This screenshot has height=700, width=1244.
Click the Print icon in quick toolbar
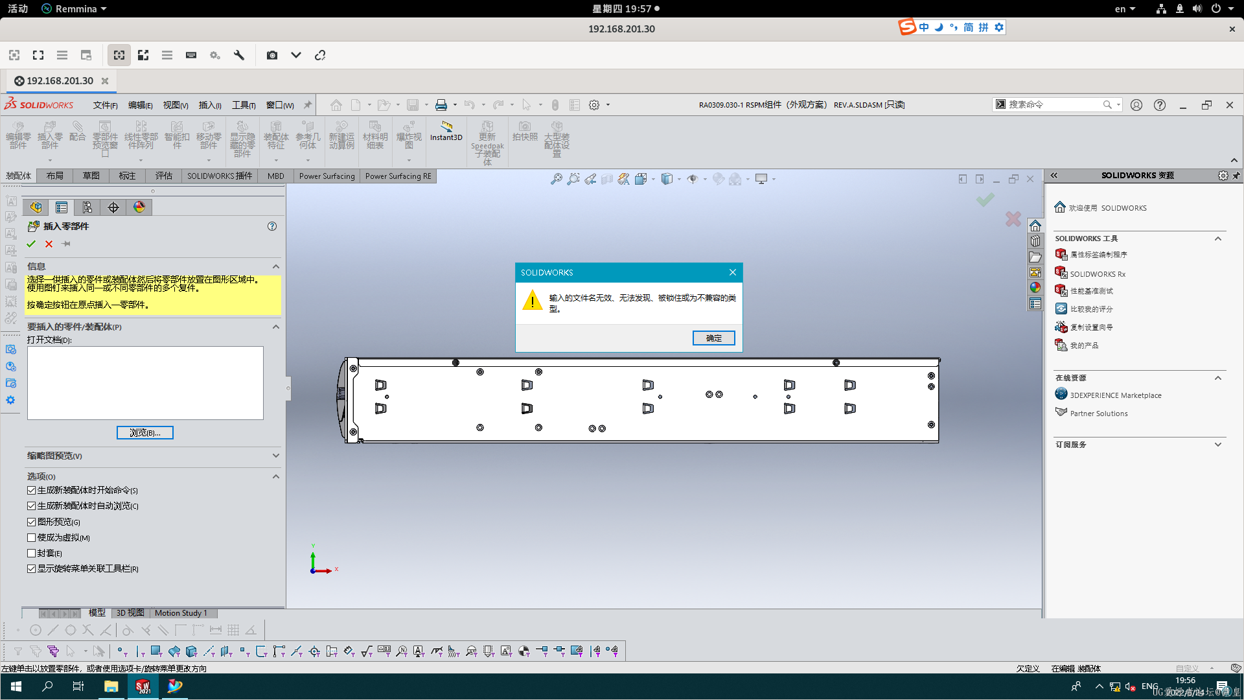441,105
